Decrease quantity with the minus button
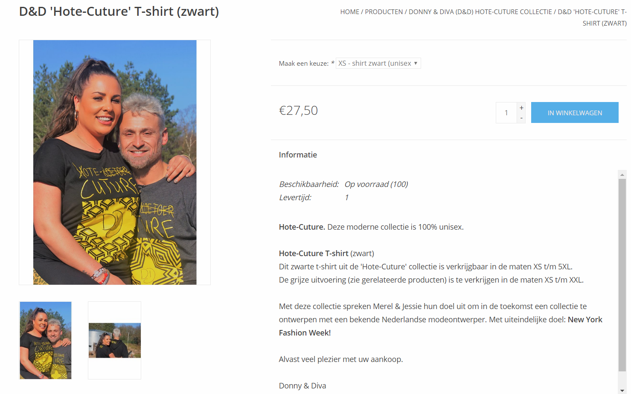 pos(521,118)
